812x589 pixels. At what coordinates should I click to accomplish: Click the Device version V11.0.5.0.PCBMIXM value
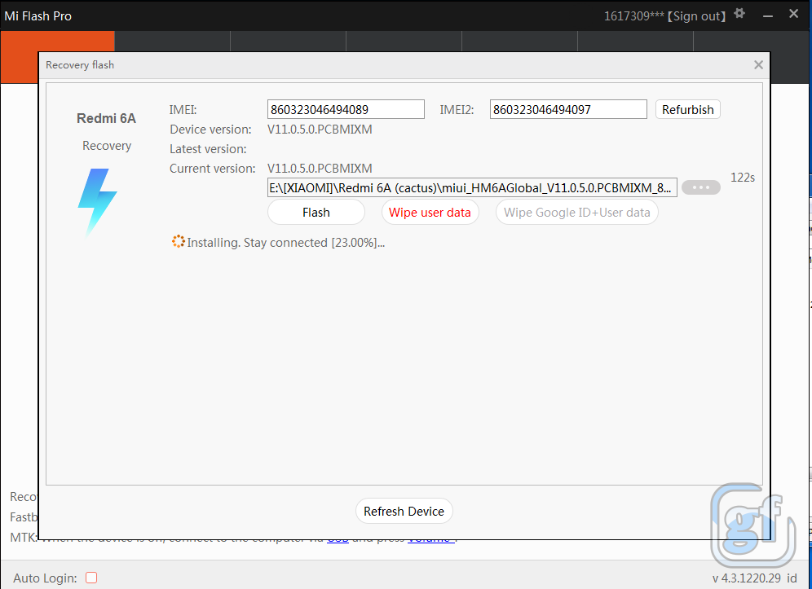320,130
